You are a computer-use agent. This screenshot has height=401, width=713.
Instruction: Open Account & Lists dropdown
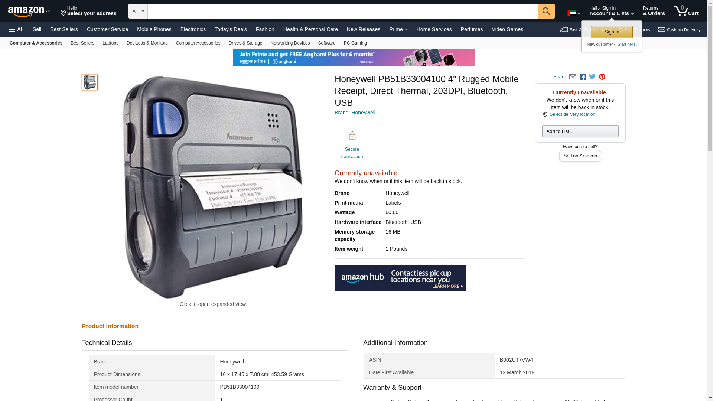tap(611, 11)
